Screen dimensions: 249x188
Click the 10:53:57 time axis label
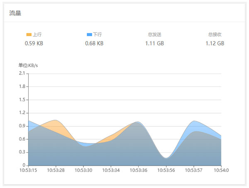tap(193, 171)
